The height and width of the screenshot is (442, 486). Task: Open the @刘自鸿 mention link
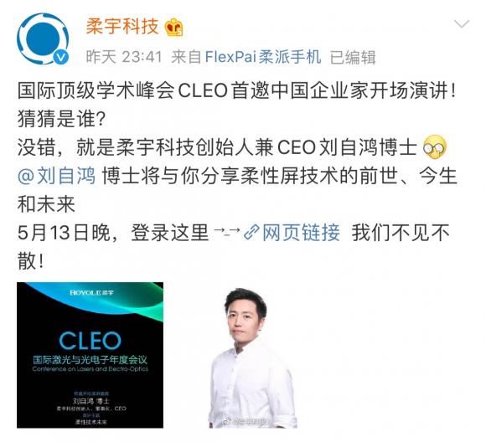point(57,176)
